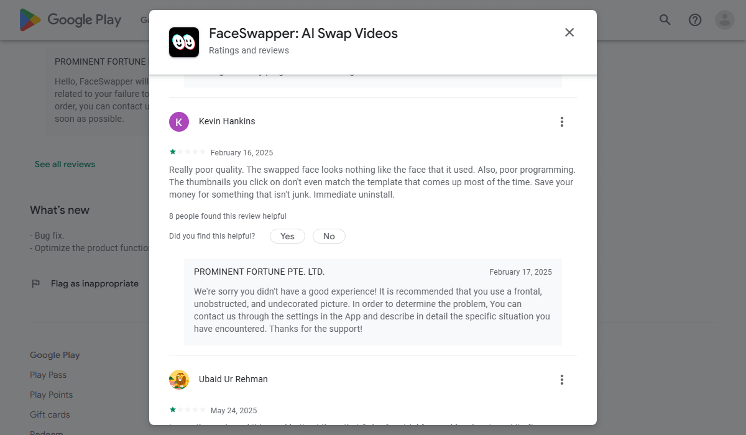
Task: Open the account profile avatar
Action: (x=725, y=20)
